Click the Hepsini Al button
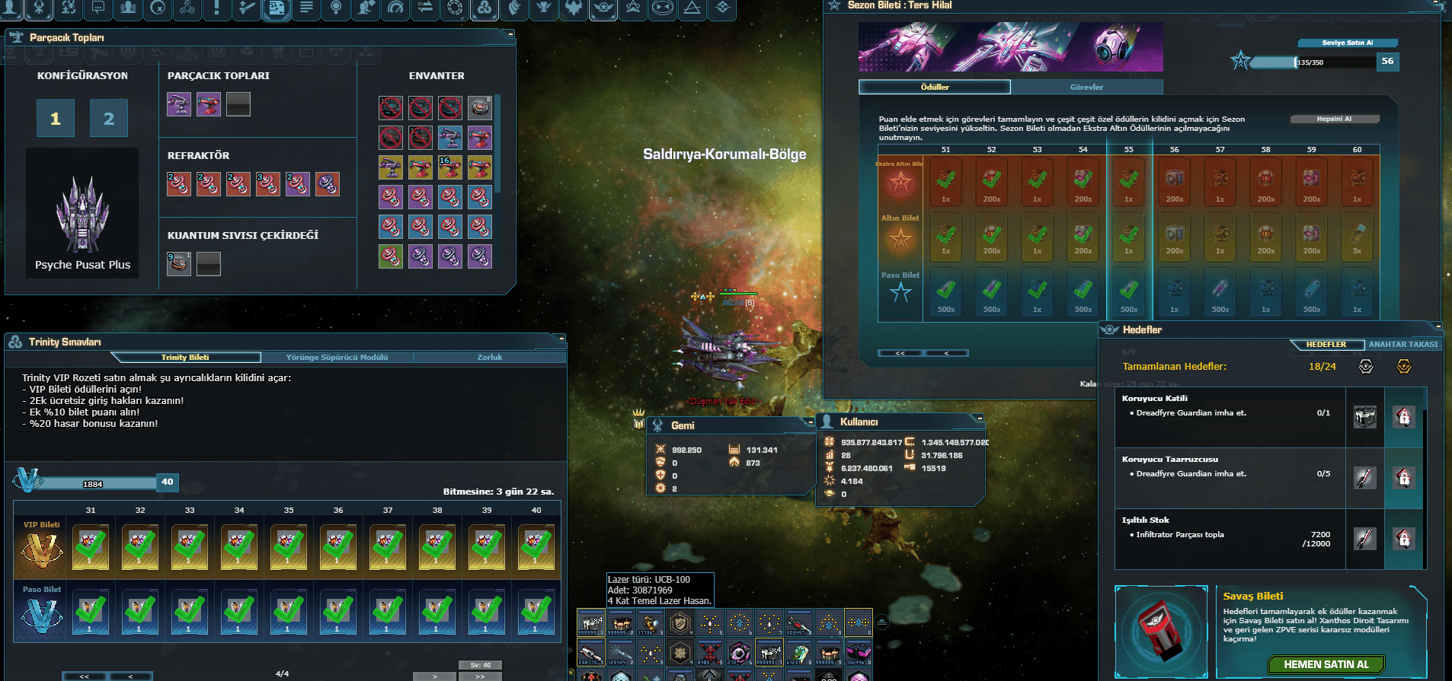Viewport: 1452px width, 681px height. [1334, 119]
